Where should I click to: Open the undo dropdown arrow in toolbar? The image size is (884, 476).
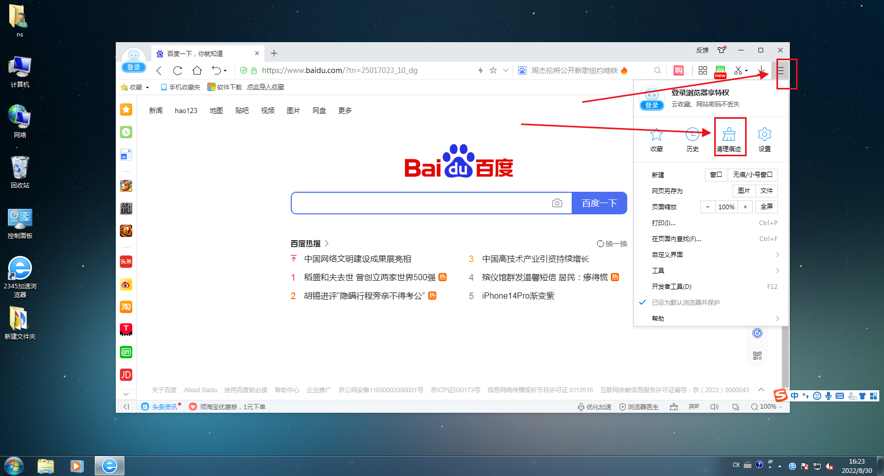click(225, 71)
